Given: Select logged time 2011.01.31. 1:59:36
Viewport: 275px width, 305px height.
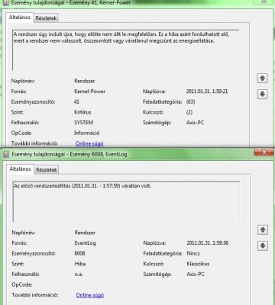Looking at the screenshot, I should coord(208,243).
